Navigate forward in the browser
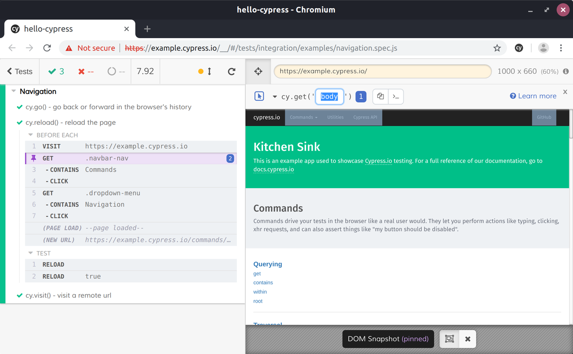Screen dimensions: 573x354 tap(30, 48)
